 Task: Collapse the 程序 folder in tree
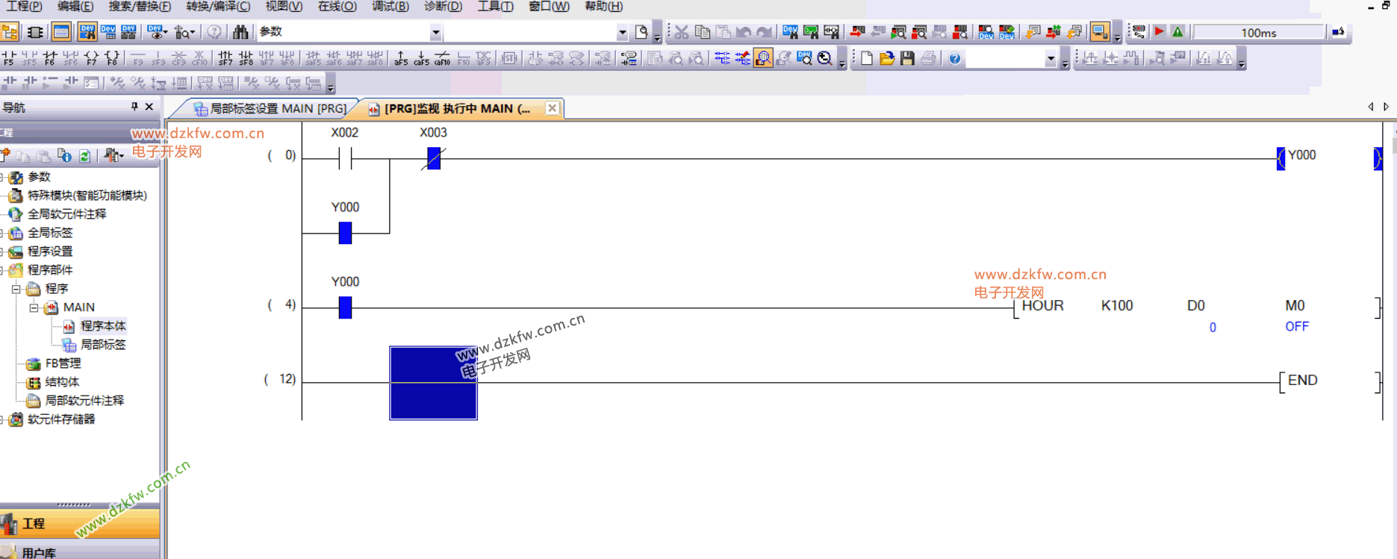[x=16, y=289]
